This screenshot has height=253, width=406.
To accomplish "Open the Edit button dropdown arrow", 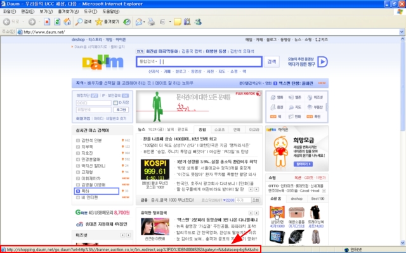I will point(170,22).
